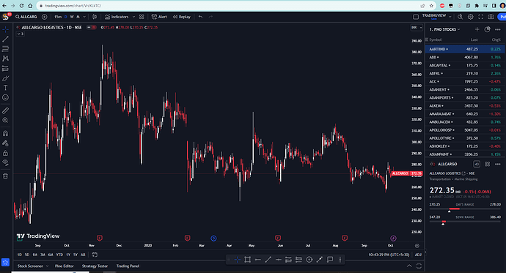Viewport: 506px width, 273px height.
Task: Open chart settings gear icon
Action: pos(471,17)
